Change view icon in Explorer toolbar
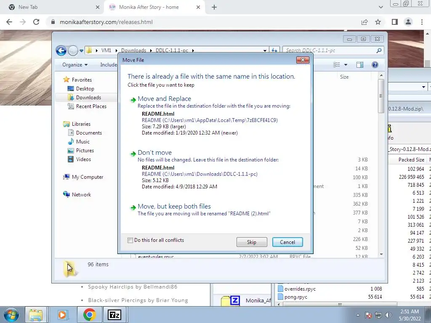This screenshot has width=431, height=323. 336,65
